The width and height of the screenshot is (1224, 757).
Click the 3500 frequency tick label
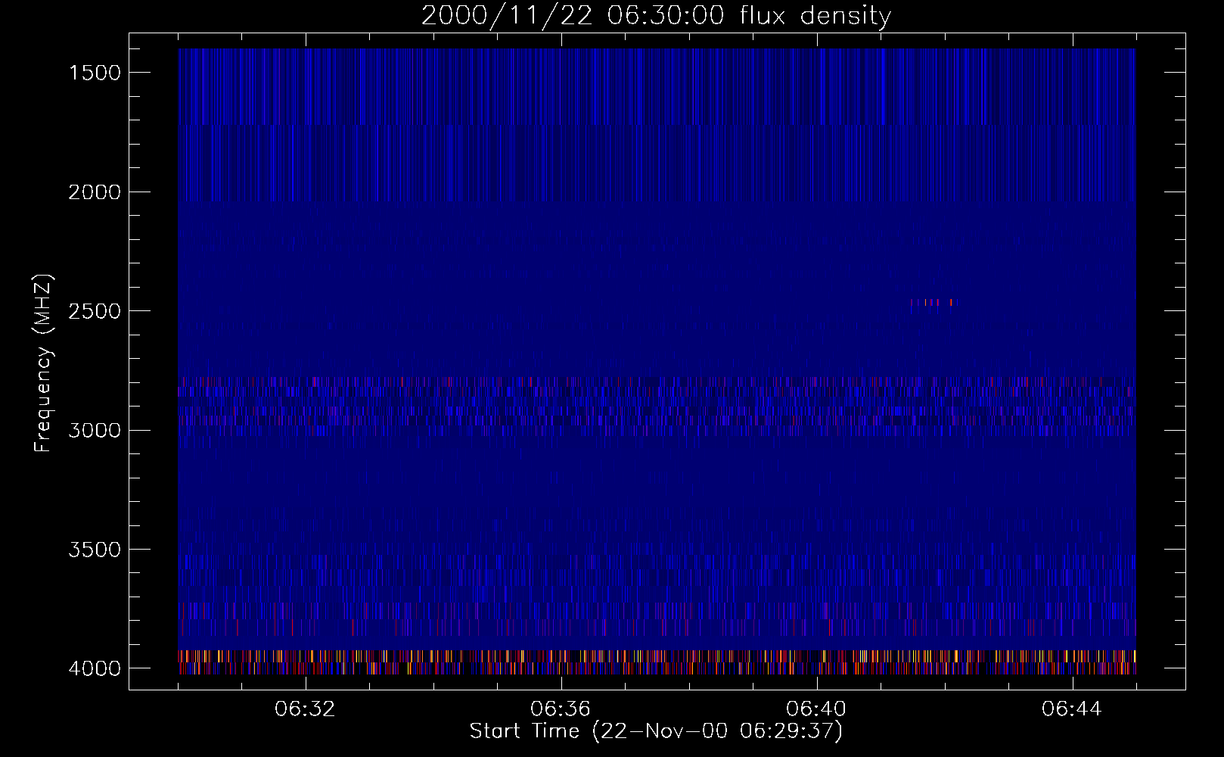click(95, 550)
